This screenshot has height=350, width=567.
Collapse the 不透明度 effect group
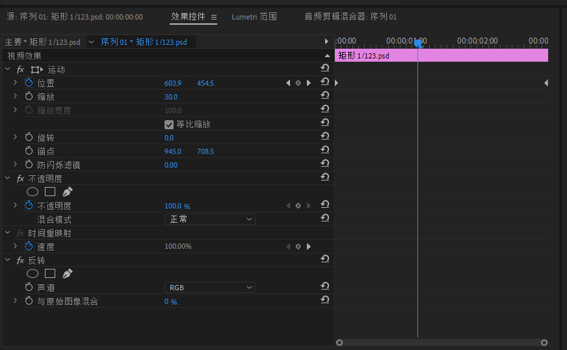point(8,178)
